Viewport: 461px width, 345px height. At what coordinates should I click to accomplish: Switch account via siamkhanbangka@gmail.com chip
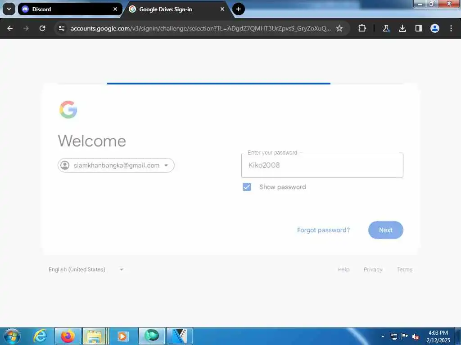116,165
